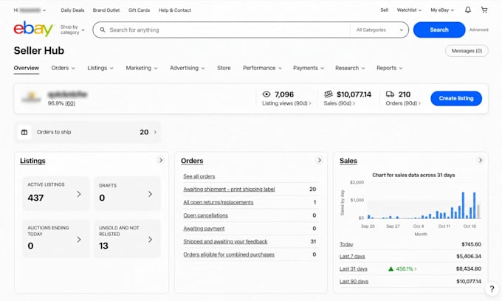Open the Daily Deals link

click(72, 10)
